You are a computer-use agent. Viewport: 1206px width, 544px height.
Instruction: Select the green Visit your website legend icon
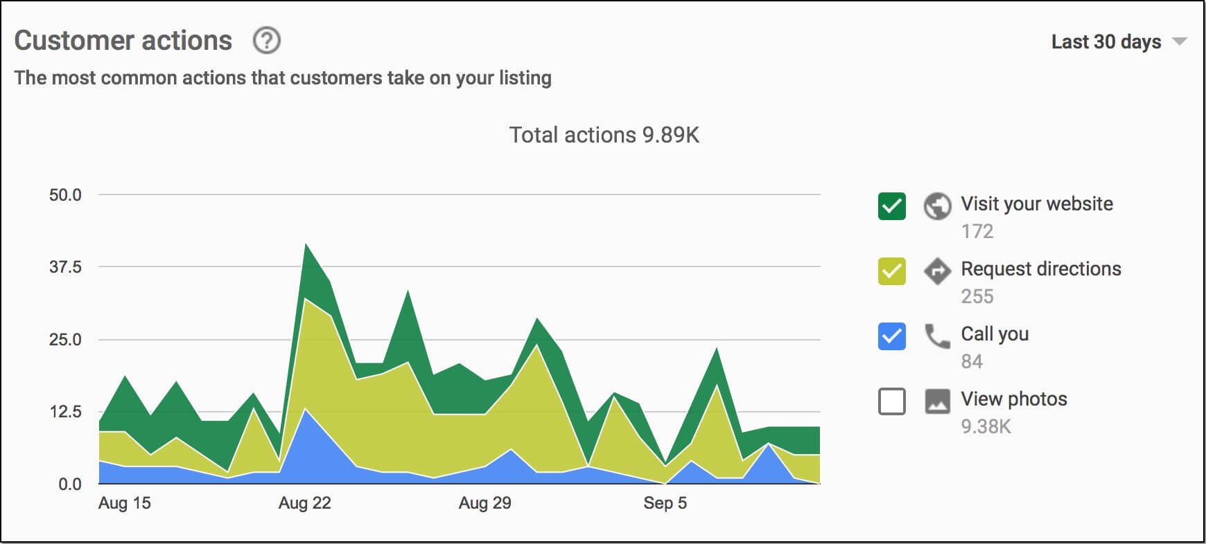click(891, 206)
